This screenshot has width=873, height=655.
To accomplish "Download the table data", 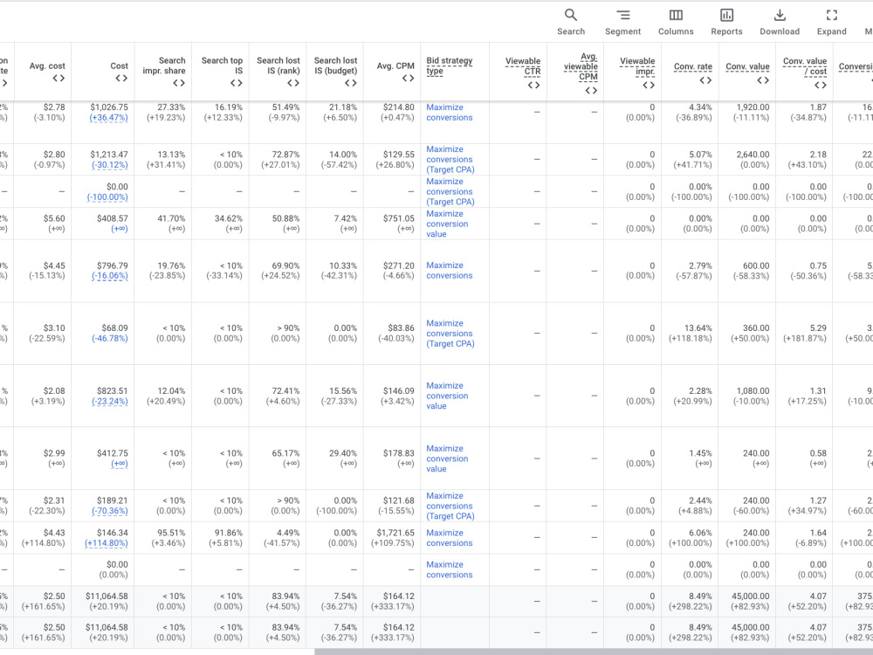I will click(780, 22).
